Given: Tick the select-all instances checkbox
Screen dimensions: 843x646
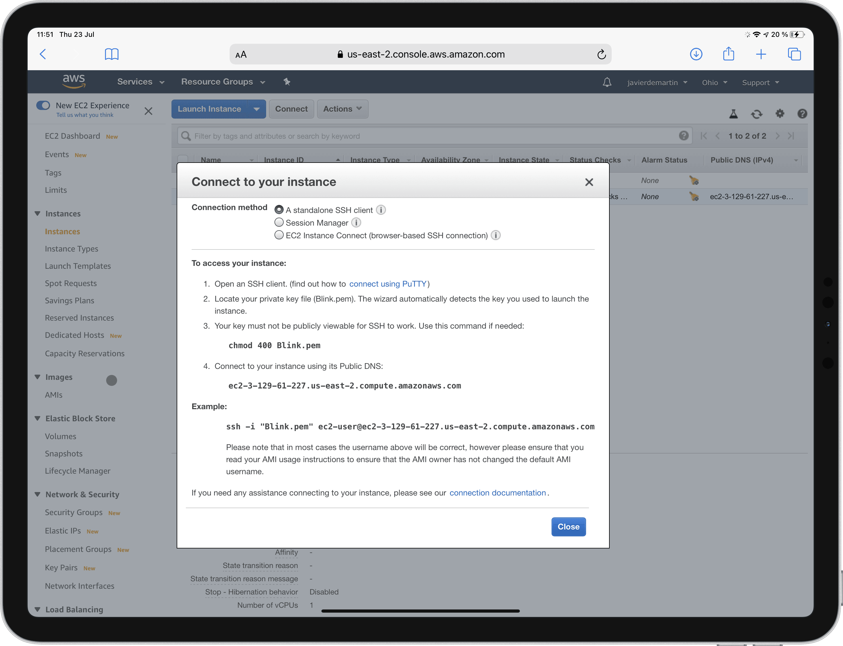Looking at the screenshot, I should (x=183, y=159).
